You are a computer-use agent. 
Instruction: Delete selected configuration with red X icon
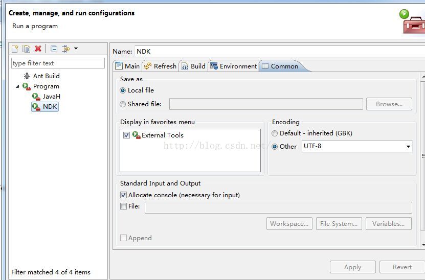[x=38, y=49]
